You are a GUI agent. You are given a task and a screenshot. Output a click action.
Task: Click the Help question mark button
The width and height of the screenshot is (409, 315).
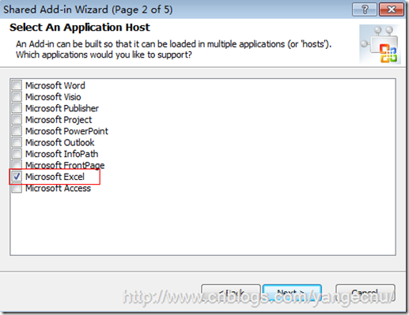pos(364,9)
